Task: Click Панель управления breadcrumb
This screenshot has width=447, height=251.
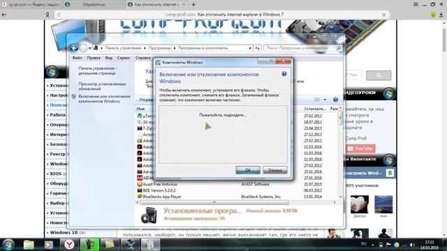Action: tap(123, 48)
